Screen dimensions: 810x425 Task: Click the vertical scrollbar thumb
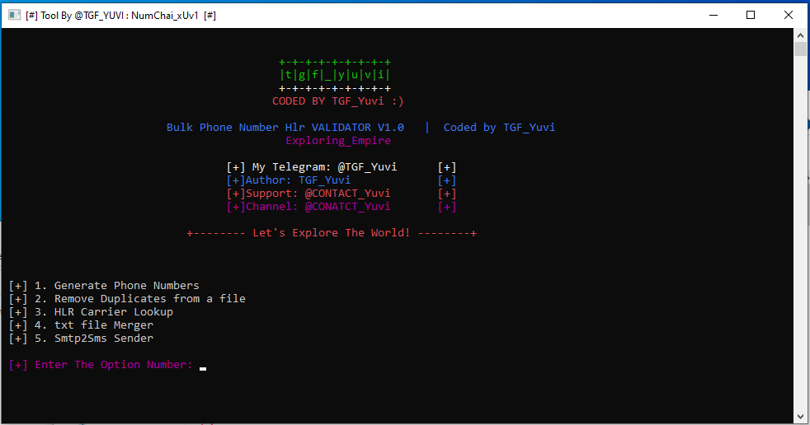(800, 49)
